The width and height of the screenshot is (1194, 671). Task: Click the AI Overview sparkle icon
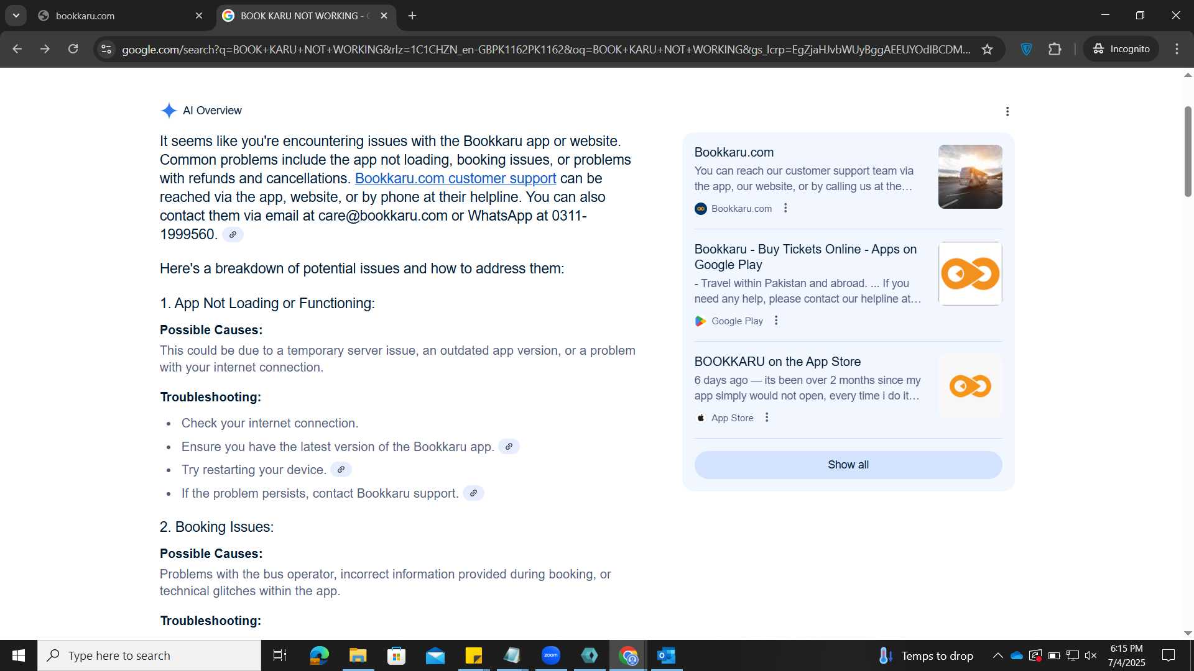coord(169,111)
